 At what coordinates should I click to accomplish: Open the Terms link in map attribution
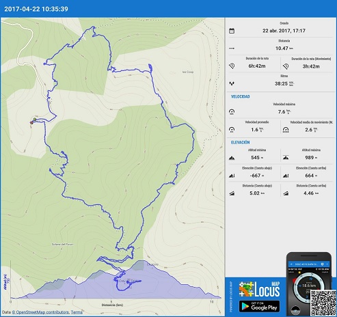(77, 312)
